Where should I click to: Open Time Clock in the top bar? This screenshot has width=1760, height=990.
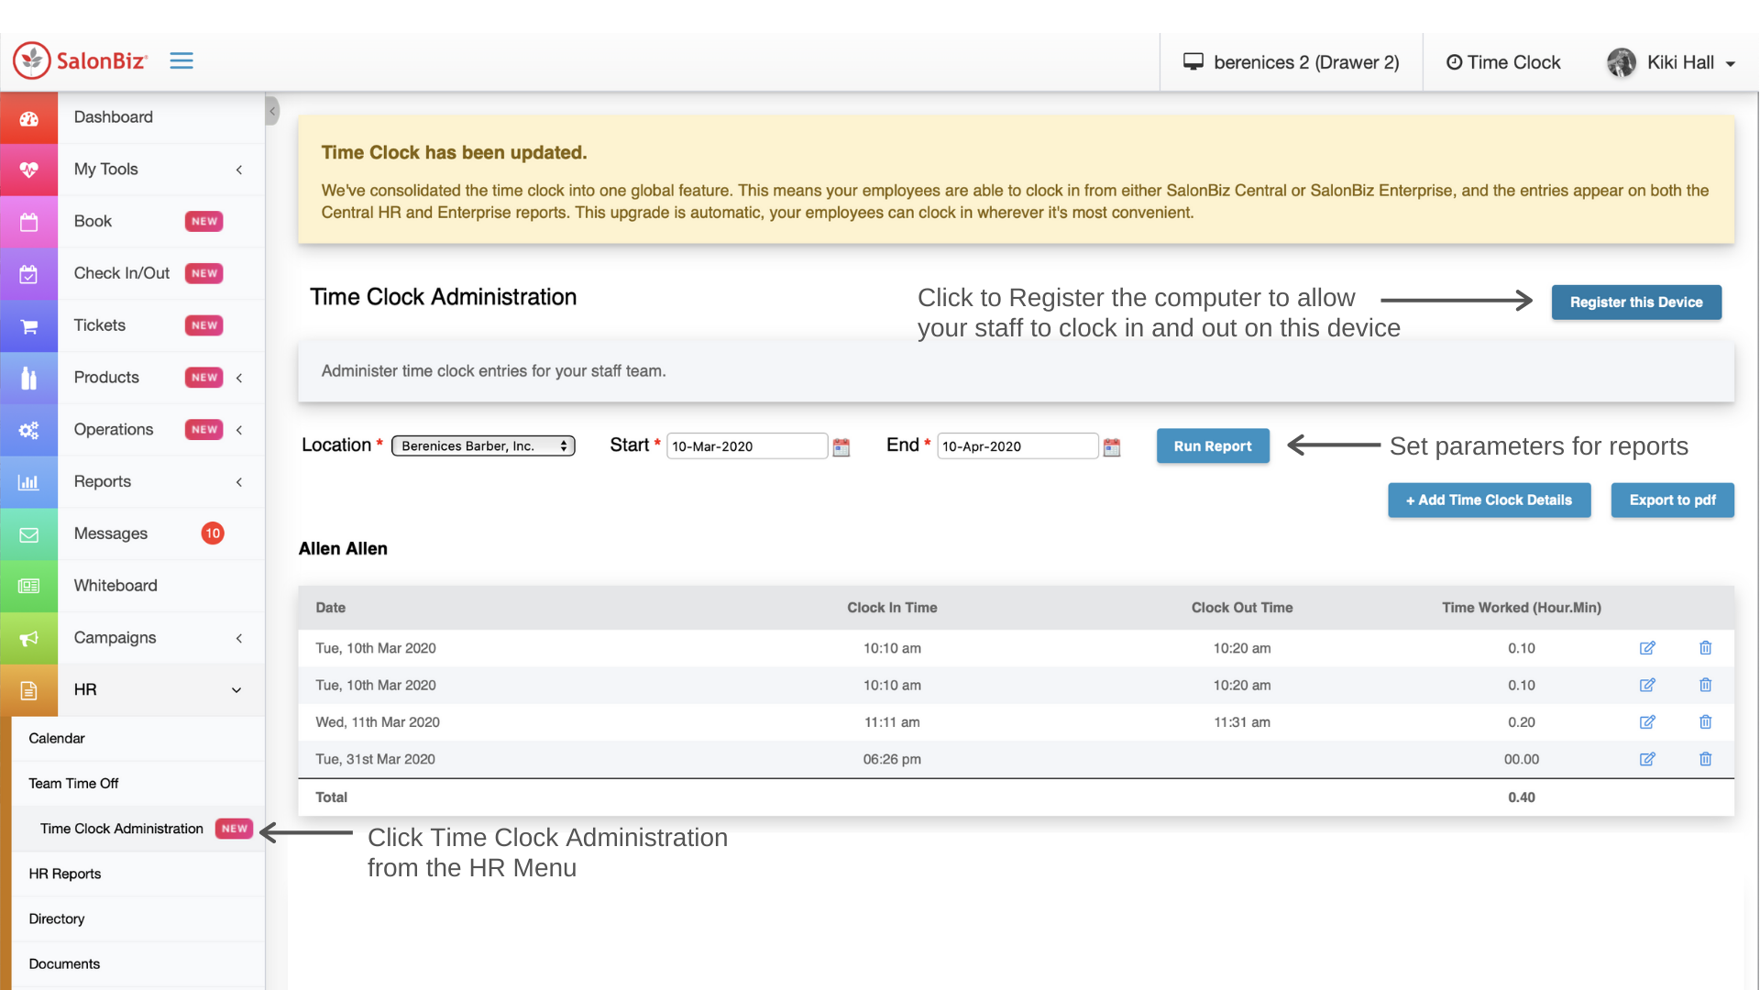pos(1503,62)
